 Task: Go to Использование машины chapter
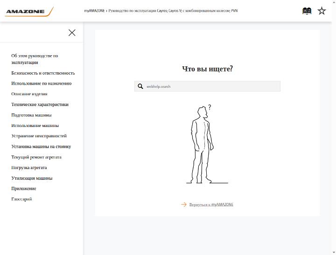tap(35, 126)
